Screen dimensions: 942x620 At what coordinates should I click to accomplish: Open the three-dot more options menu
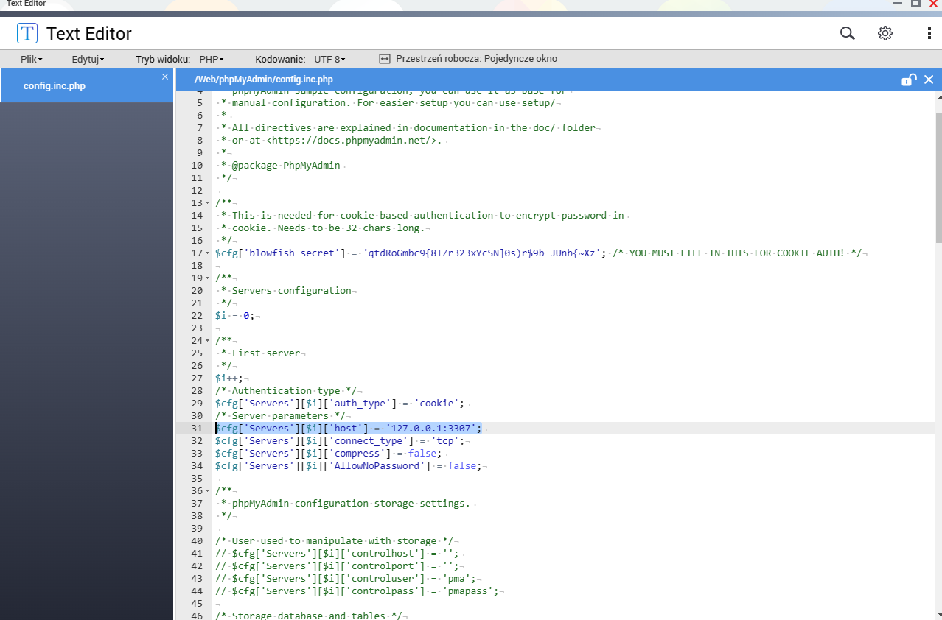click(x=929, y=33)
